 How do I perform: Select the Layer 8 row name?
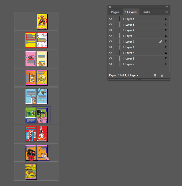tap(130, 53)
